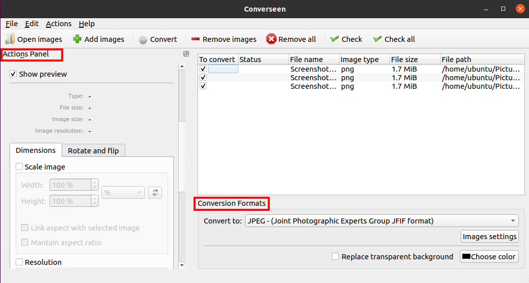Uncheck the third file's To convert checkbox

click(203, 86)
